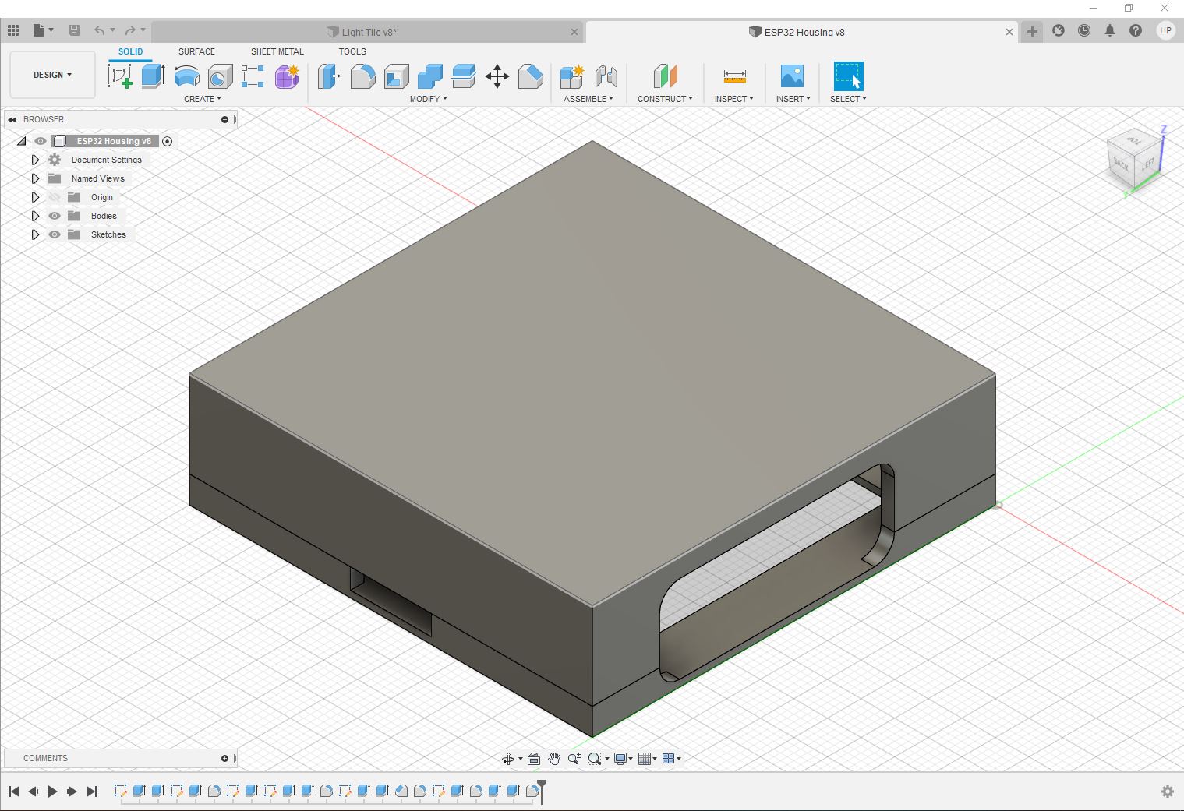
Task: Open the CONSTRUCT dropdown menu
Action: pyautogui.click(x=665, y=99)
